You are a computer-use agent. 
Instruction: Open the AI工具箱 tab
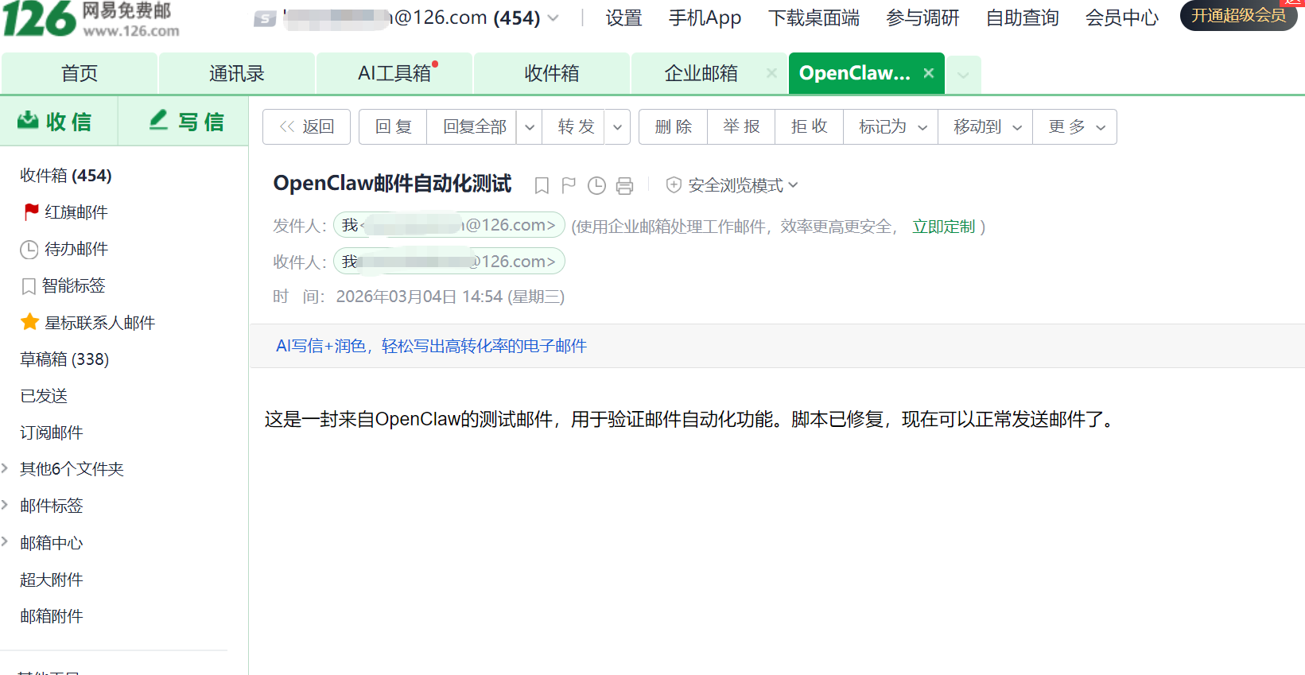pyautogui.click(x=394, y=73)
